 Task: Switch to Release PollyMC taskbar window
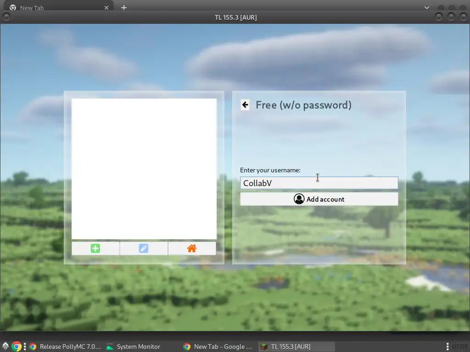click(66, 346)
